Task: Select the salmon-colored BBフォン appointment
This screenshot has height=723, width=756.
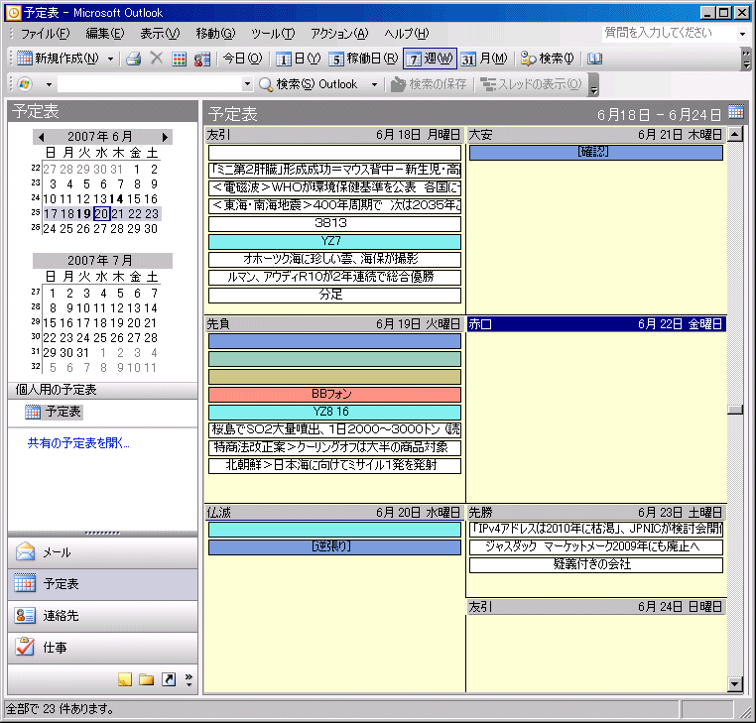Action: 334,394
